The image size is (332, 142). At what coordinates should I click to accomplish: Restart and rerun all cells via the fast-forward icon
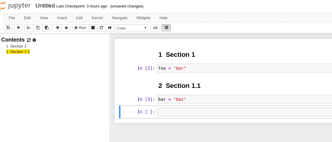click(110, 28)
